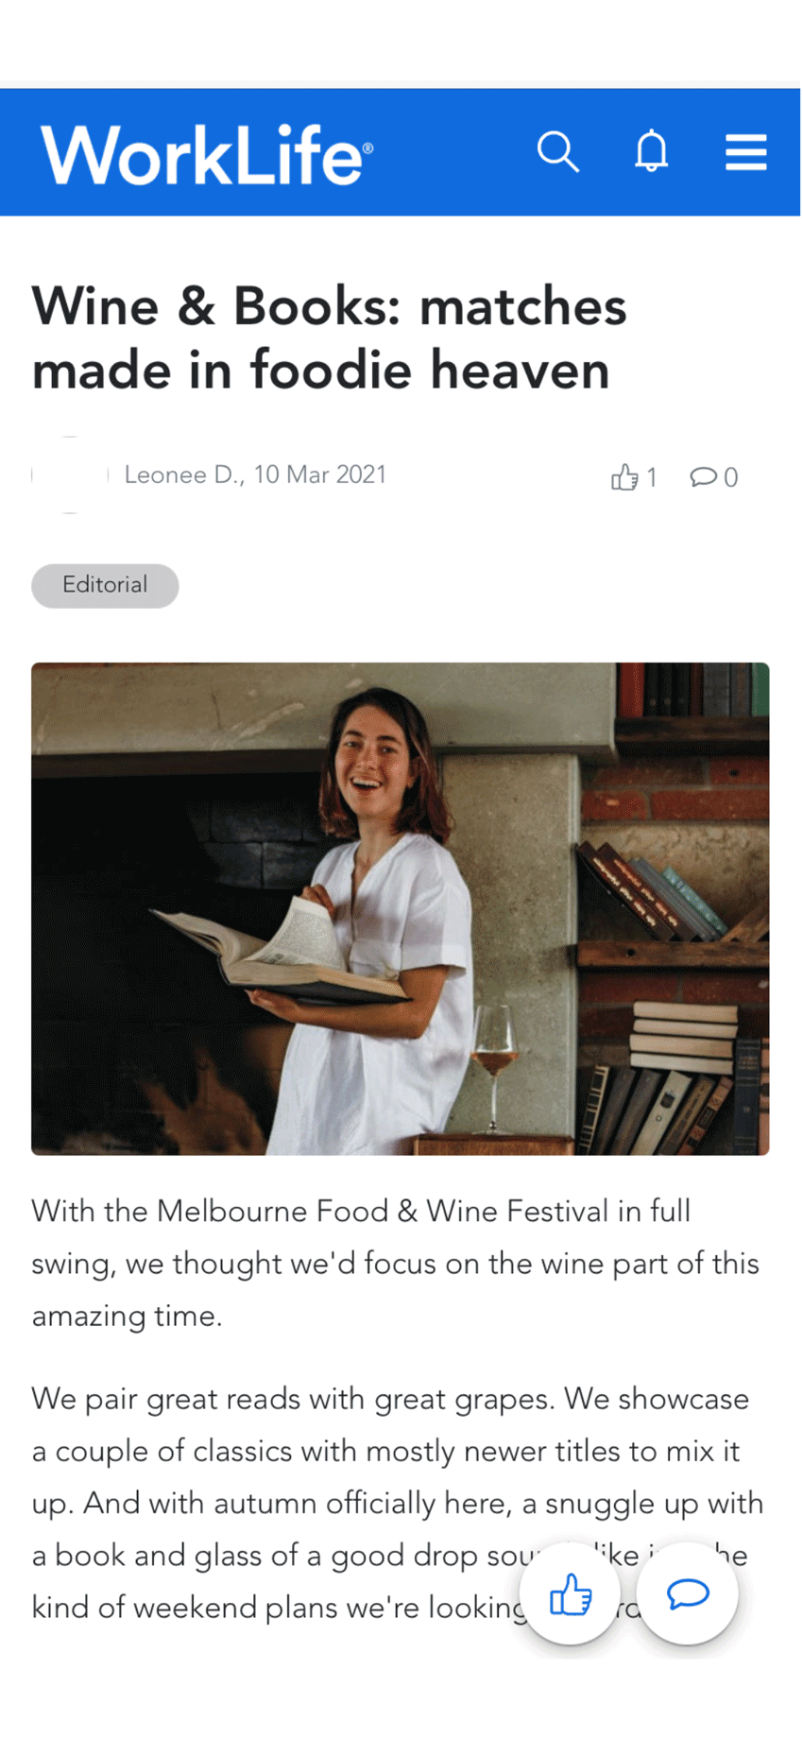This screenshot has width=803, height=1739.
Task: Click the Melbourne Food & Wine Festival paragraph
Action: [395, 1263]
